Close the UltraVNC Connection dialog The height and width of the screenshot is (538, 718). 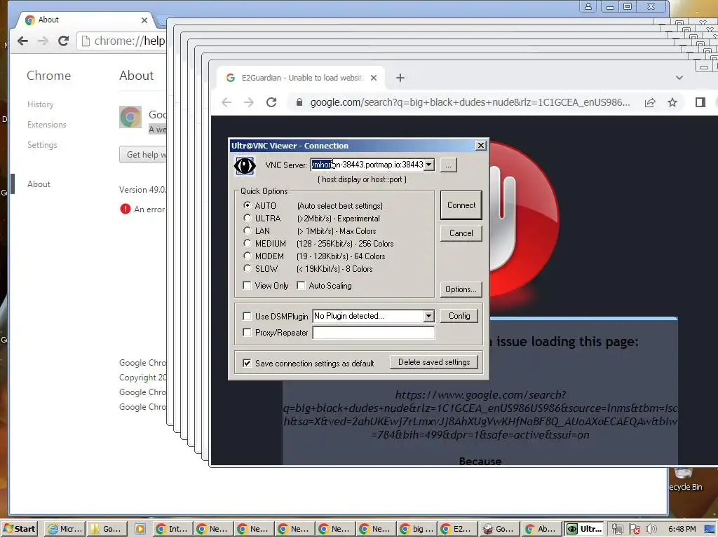click(481, 146)
